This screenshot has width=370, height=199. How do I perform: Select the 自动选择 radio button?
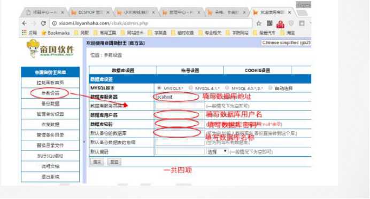tap(270, 88)
